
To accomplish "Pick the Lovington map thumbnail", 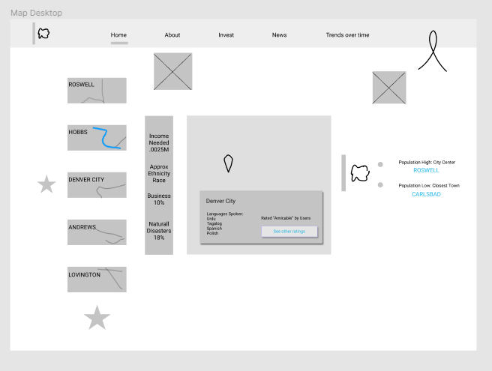I will [x=97, y=280].
